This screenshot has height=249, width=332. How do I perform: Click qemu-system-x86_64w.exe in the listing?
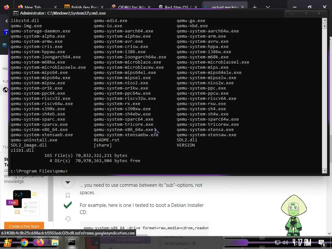click(124, 130)
